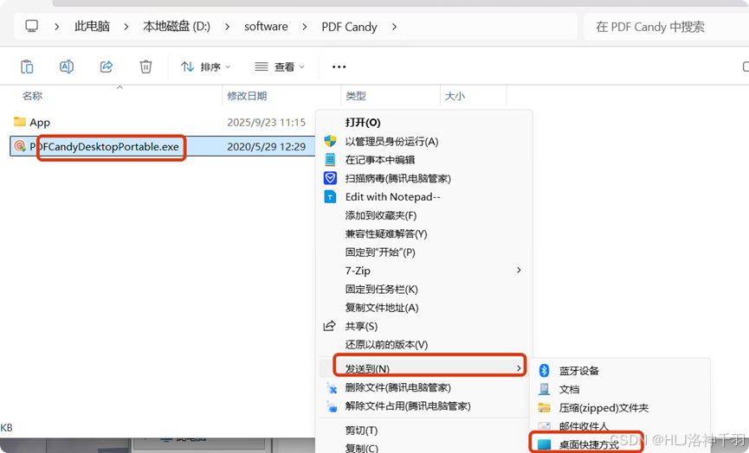The width and height of the screenshot is (749, 453).
Task: Click the shield icon for run as administrator
Action: click(330, 141)
